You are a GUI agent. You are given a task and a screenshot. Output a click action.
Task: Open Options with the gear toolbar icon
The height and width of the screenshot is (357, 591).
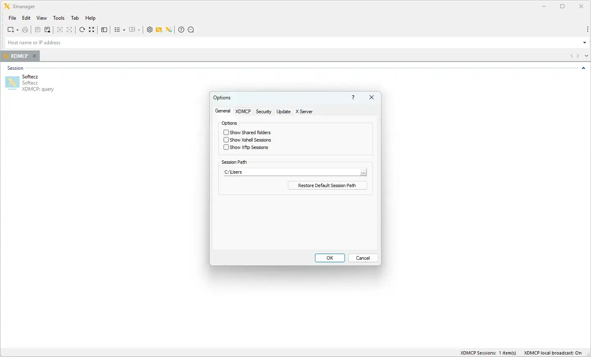(150, 30)
